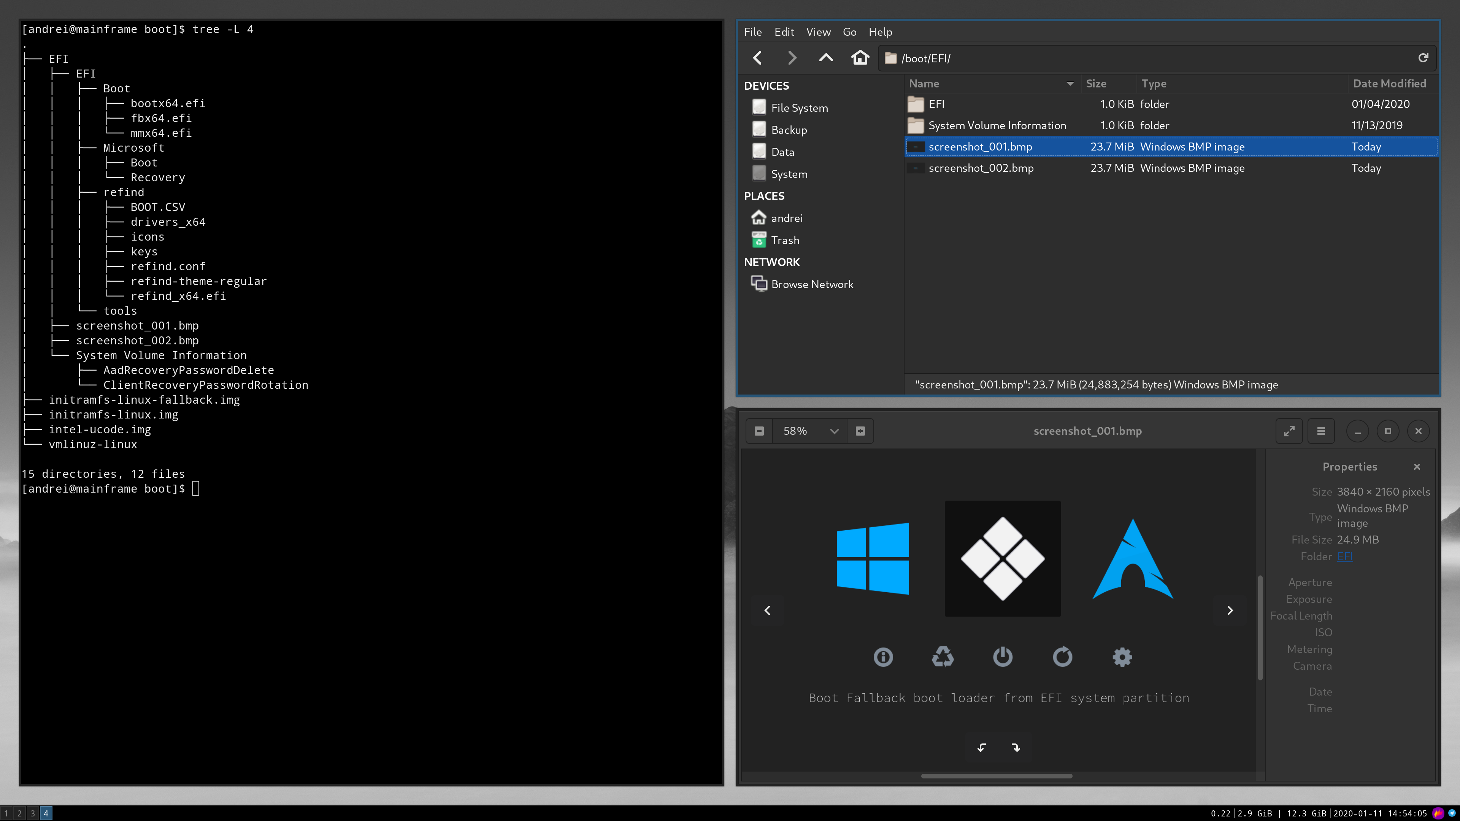This screenshot has width=1460, height=821.
Task: Select System Volume Information folder
Action: tap(1171, 125)
